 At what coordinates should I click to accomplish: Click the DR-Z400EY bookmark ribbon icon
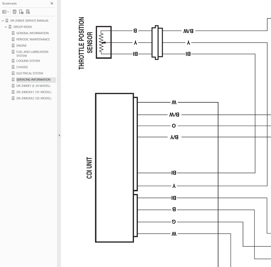coord(13,86)
